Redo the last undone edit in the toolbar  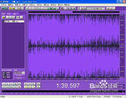click(30, 9)
